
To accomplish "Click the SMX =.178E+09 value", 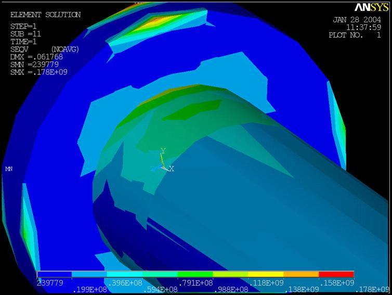I will point(39,72).
